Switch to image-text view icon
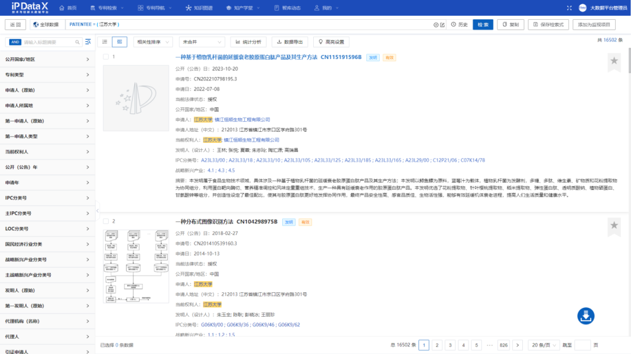Image resolution: width=631 pixels, height=354 pixels. coord(120,42)
